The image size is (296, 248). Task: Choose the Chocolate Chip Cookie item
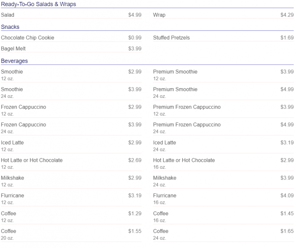pos(28,38)
